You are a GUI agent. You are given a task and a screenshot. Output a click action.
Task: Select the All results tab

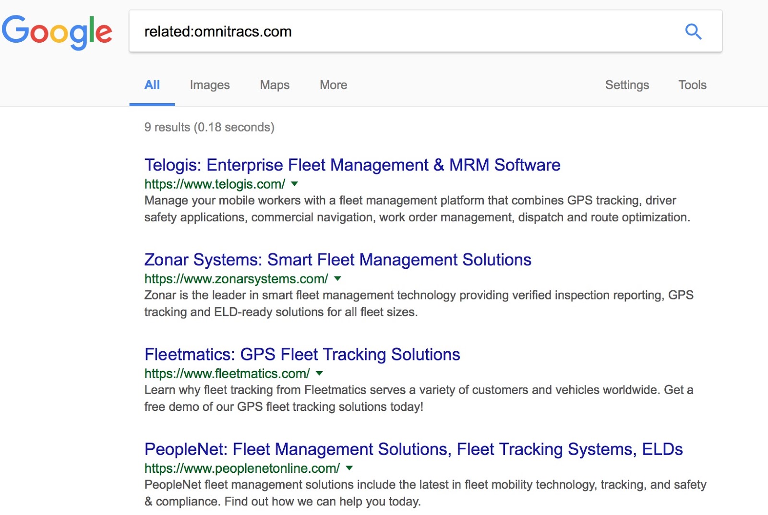(x=152, y=85)
